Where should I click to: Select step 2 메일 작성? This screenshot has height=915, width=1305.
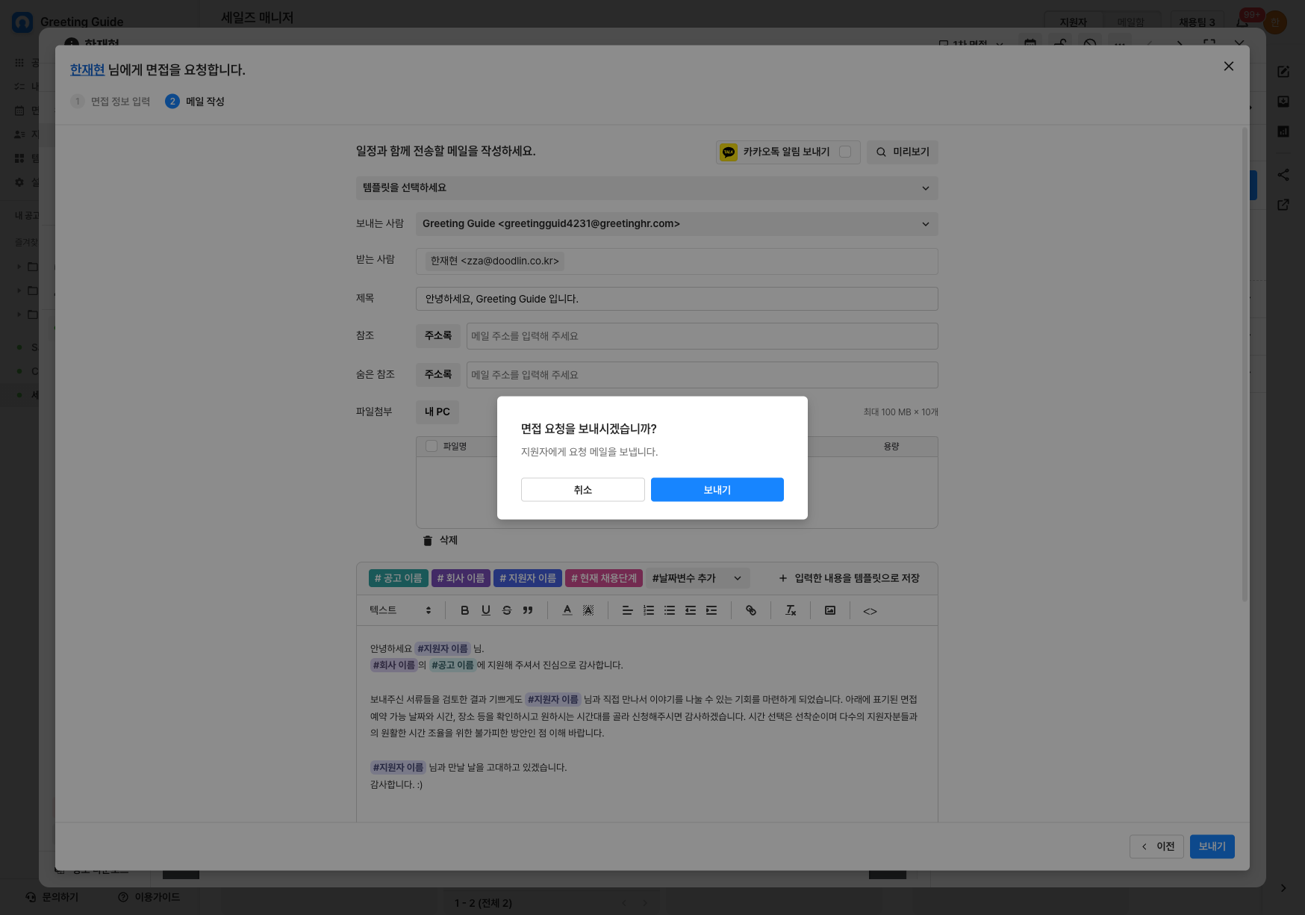(x=195, y=102)
